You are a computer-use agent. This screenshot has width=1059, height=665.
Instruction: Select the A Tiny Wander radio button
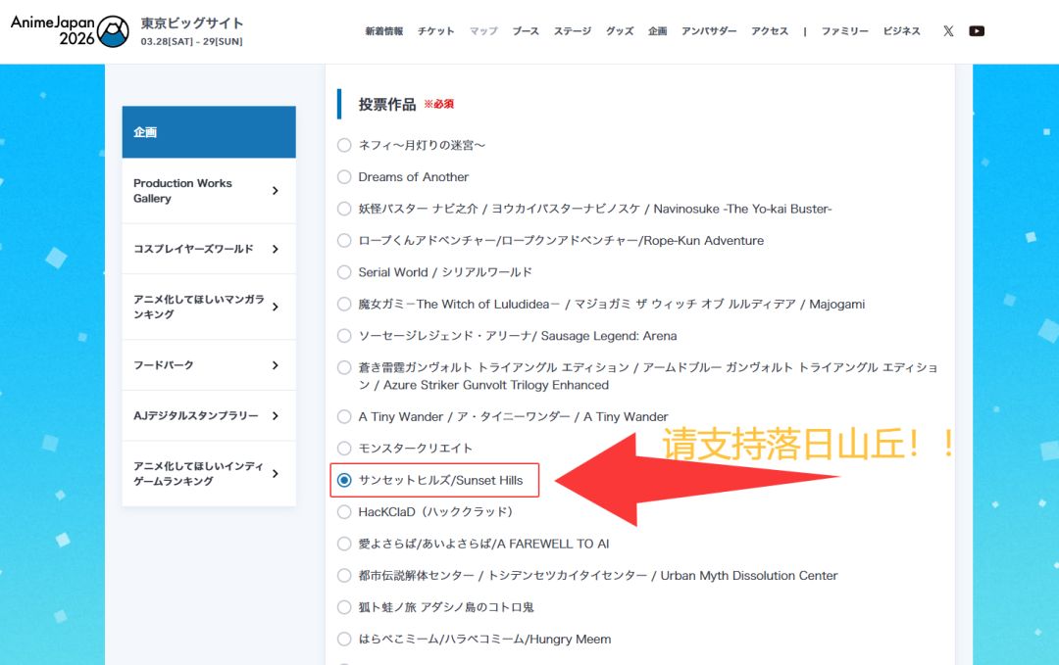pos(344,416)
